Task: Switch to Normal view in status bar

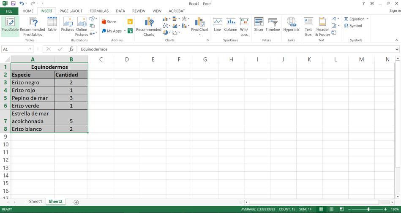Action: point(321,209)
